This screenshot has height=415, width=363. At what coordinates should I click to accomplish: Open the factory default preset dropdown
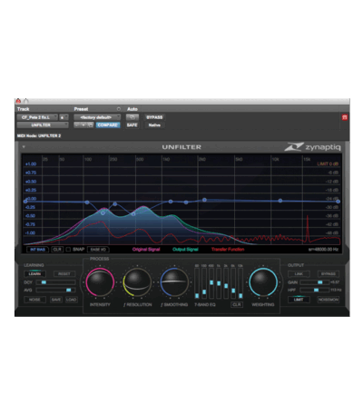pyautogui.click(x=97, y=117)
